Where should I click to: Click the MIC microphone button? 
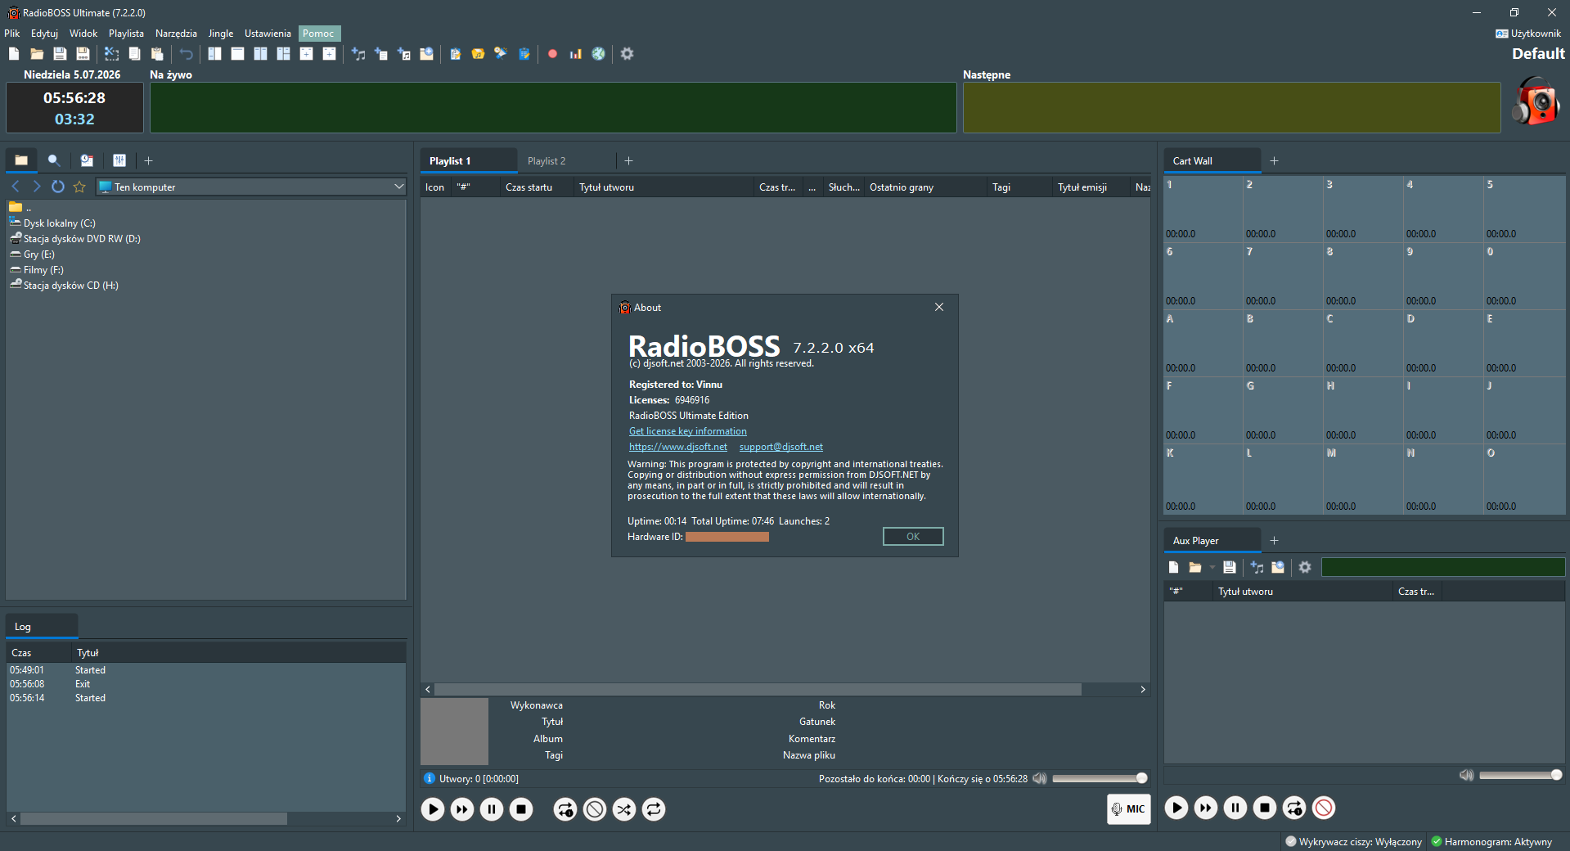(1128, 808)
